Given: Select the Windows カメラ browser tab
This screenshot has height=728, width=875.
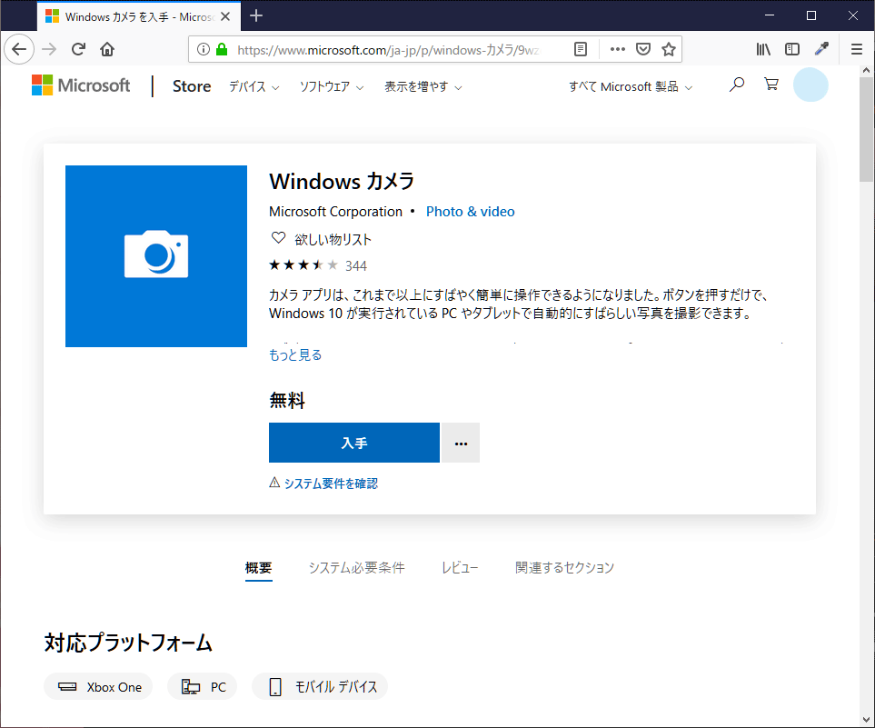Looking at the screenshot, I should pos(139,16).
